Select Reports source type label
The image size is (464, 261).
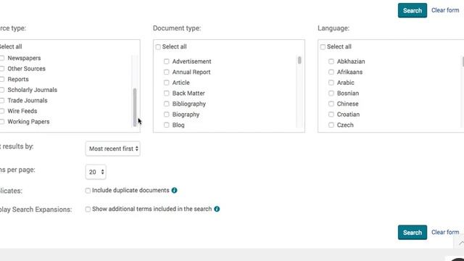(18, 79)
